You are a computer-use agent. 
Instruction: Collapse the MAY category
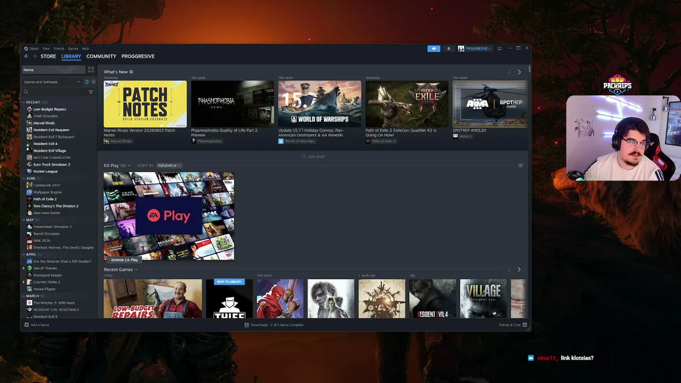click(x=24, y=220)
